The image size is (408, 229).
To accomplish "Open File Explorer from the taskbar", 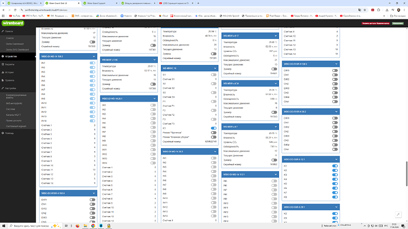I will pyautogui.click(x=85, y=226).
